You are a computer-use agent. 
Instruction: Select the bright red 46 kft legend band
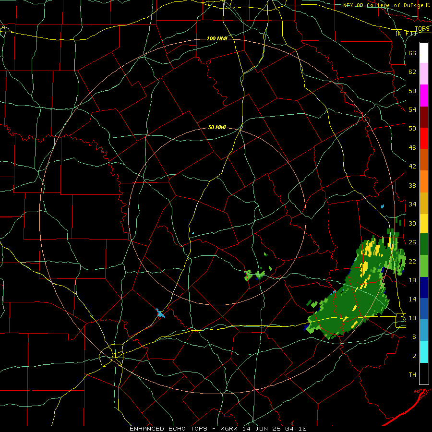tap(424, 138)
